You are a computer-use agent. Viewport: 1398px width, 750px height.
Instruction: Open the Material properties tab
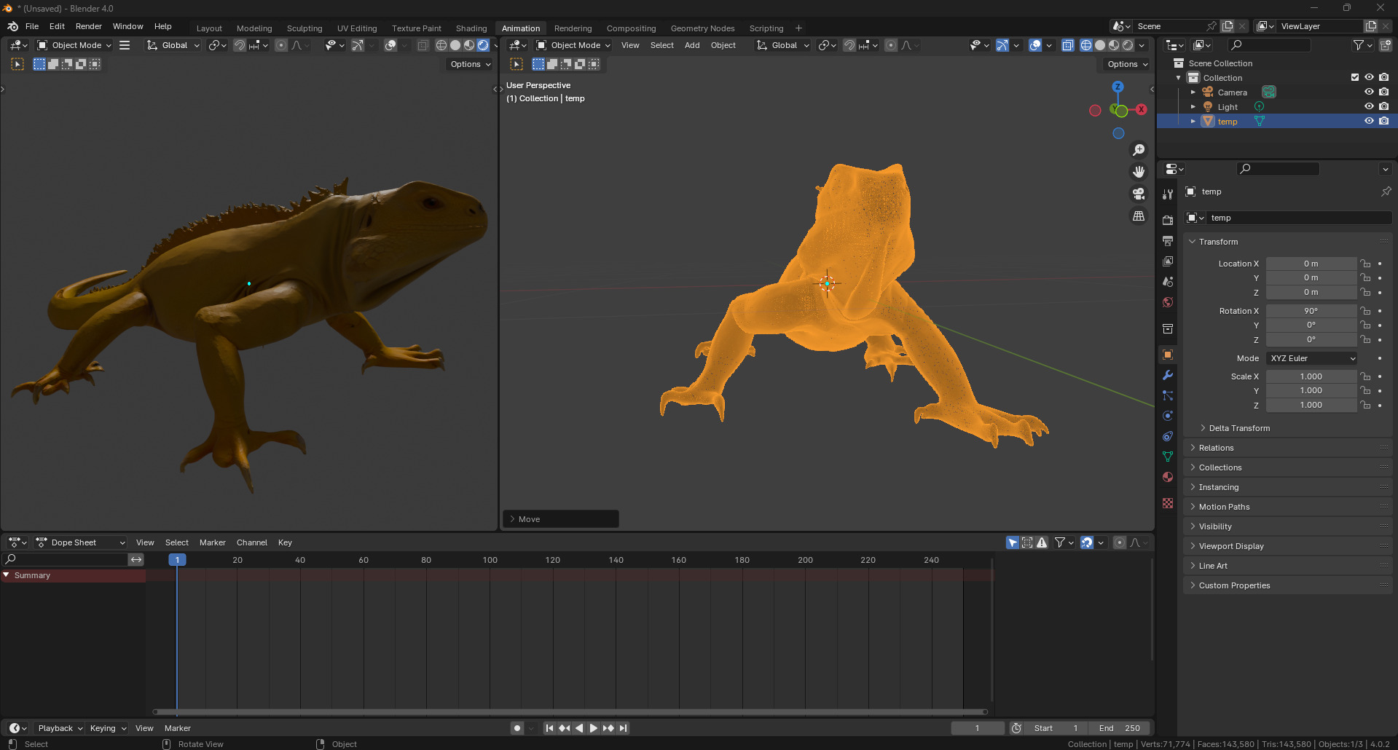tap(1168, 477)
